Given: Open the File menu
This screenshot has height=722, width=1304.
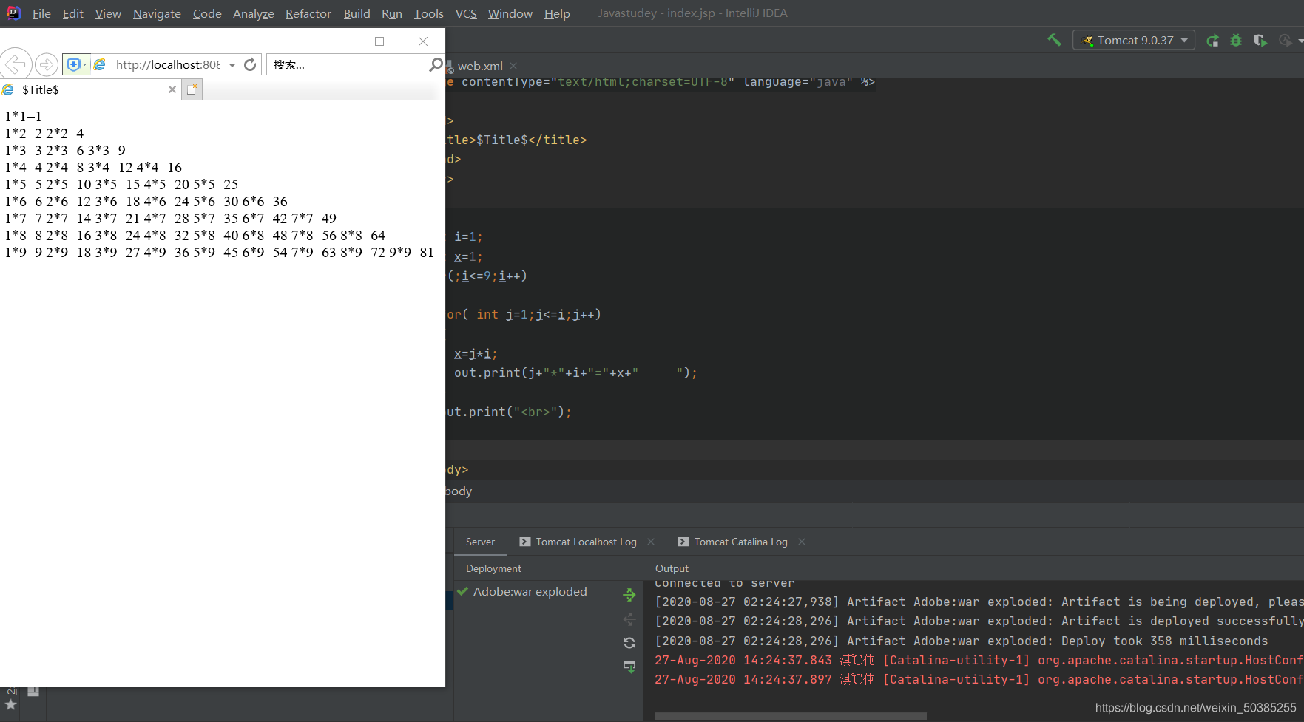Looking at the screenshot, I should (x=41, y=13).
